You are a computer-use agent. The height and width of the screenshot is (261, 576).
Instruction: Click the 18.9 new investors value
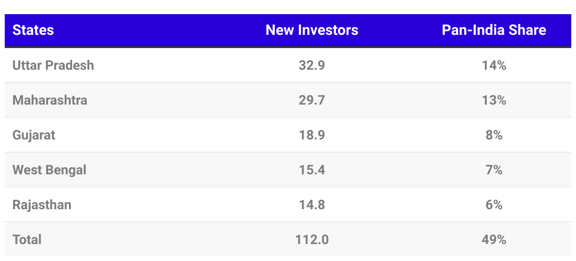point(312,135)
